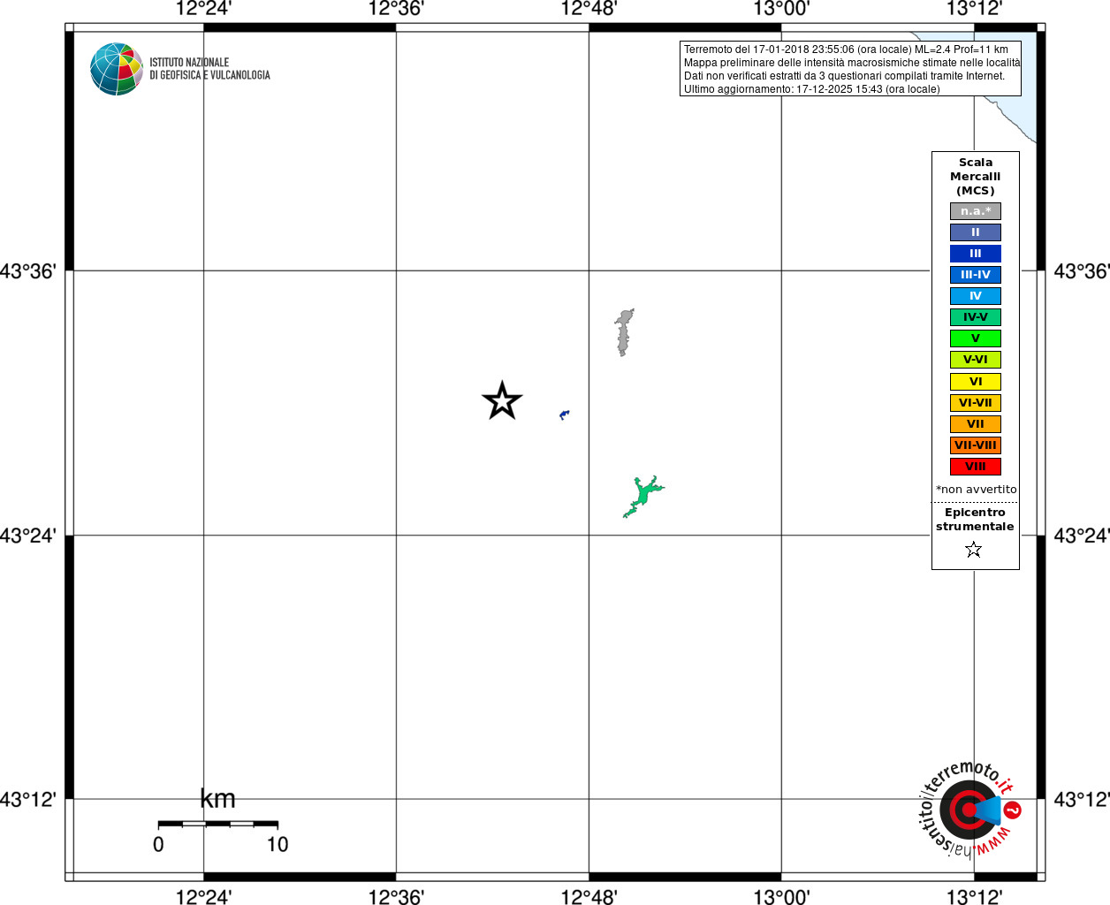Click the VII orange legend swatch
1110x905 pixels.
click(976, 424)
